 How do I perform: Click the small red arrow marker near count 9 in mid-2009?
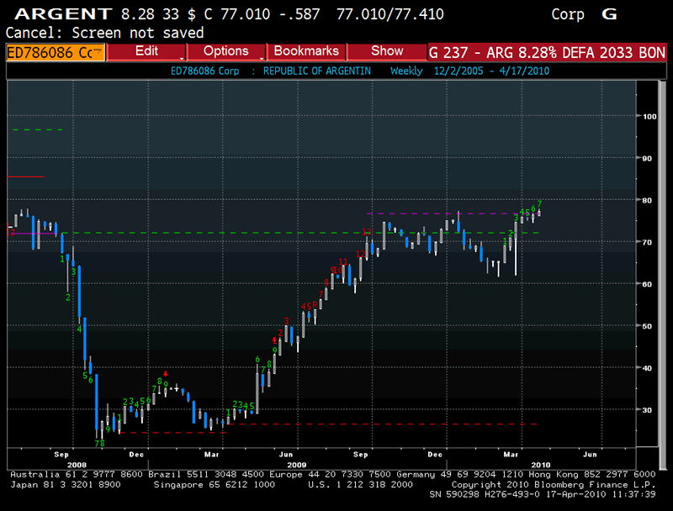tap(274, 340)
